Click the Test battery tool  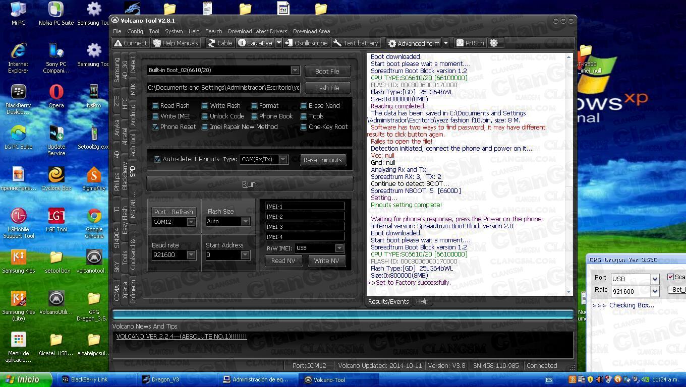356,43
